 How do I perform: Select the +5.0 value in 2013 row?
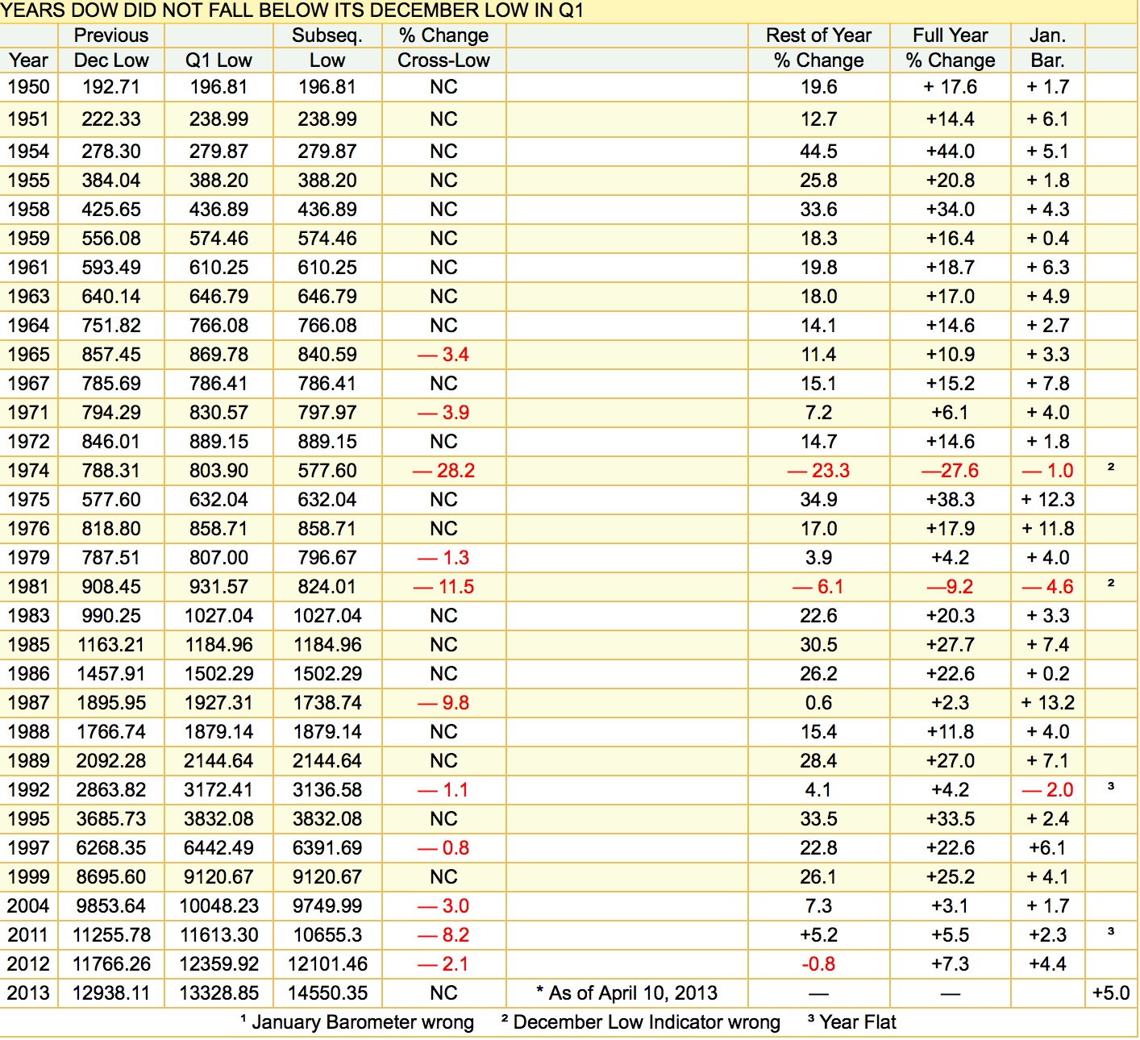click(1111, 993)
